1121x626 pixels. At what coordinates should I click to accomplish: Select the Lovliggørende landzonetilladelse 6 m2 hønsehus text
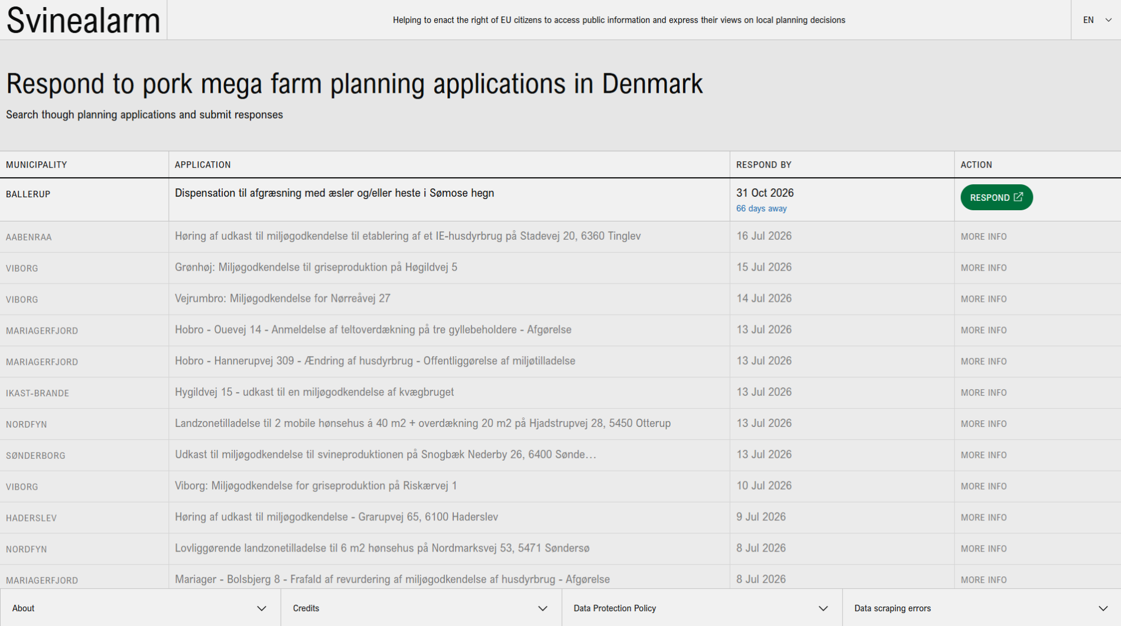coord(382,548)
